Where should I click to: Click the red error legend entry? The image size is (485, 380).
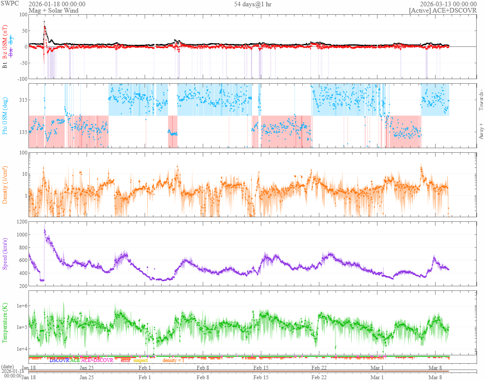click(x=125, y=360)
